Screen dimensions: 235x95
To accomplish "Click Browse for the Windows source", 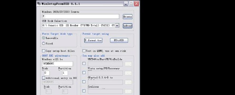I will tap(128, 17).
